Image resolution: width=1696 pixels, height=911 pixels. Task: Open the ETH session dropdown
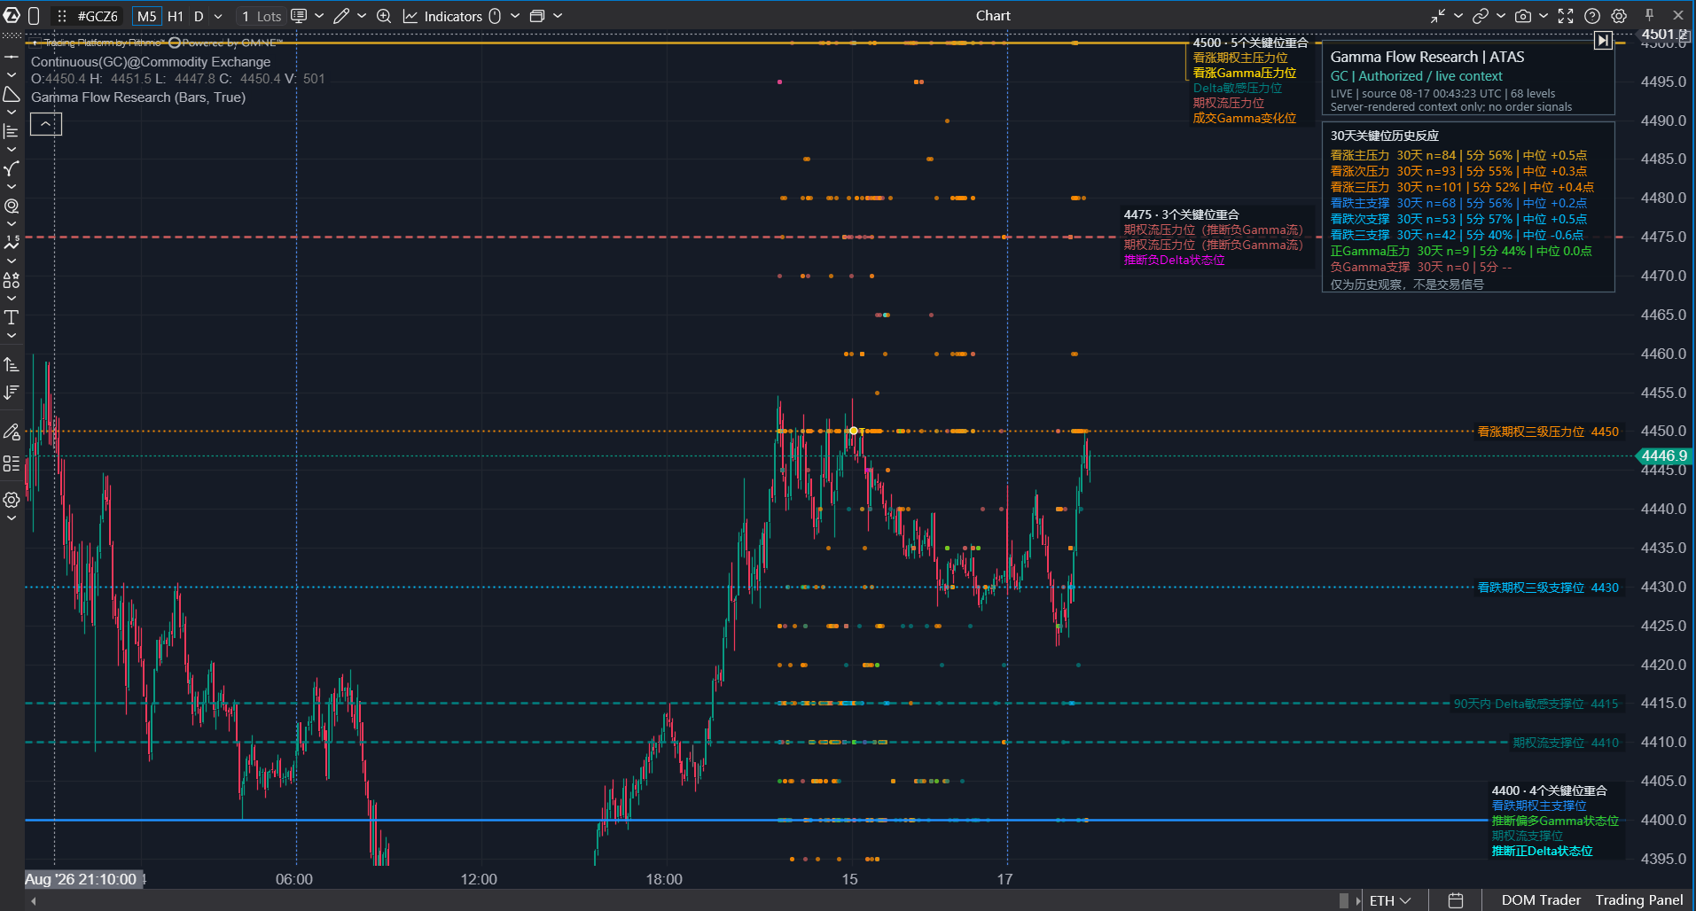(1390, 900)
